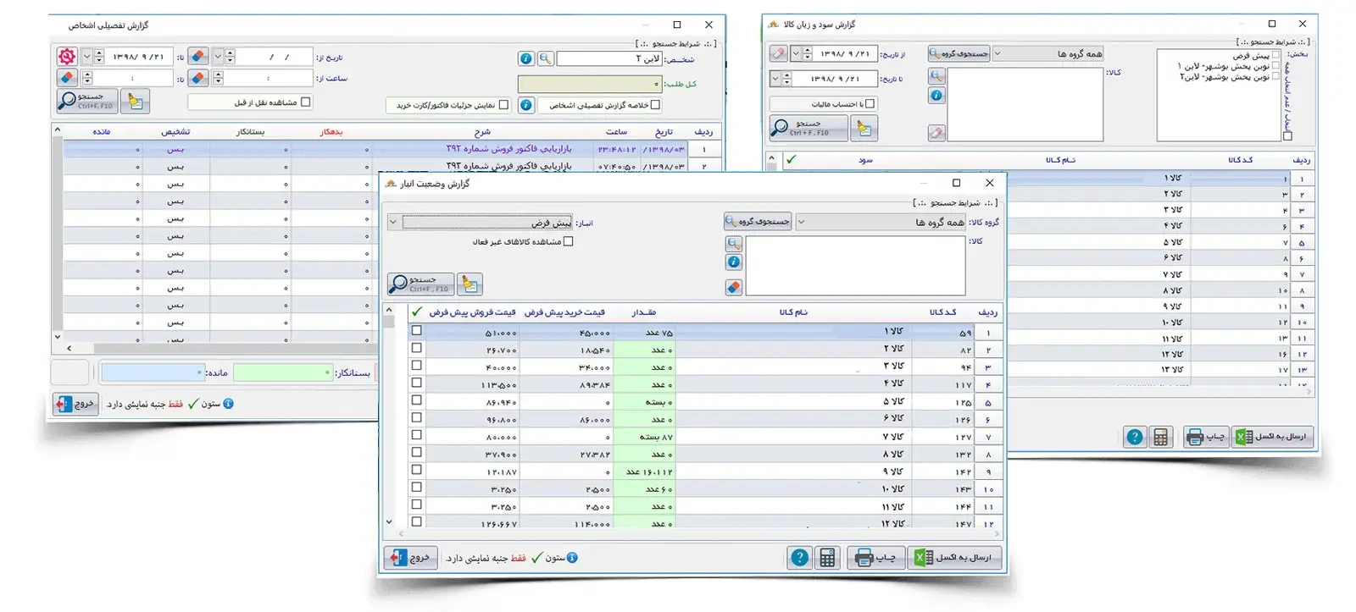Click the brush clear icon in profit report

click(x=864, y=129)
